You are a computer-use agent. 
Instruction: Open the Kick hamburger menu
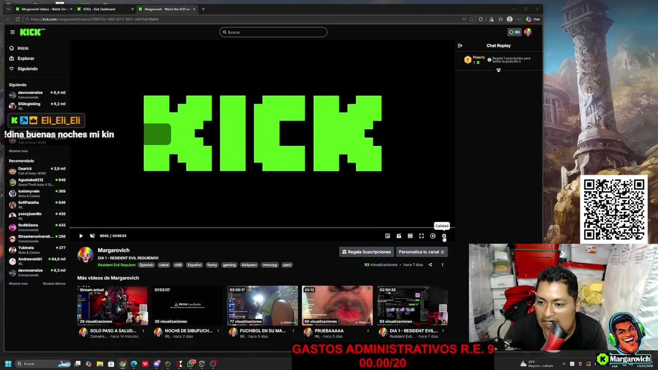[x=12, y=32]
